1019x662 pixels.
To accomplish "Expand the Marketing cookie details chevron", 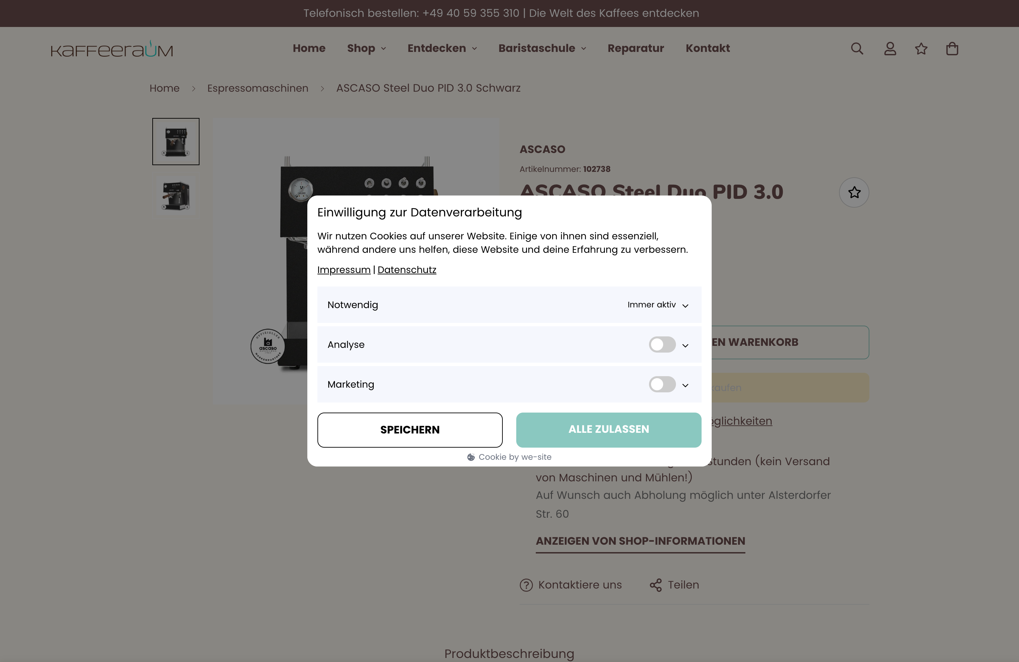I will [x=685, y=385].
